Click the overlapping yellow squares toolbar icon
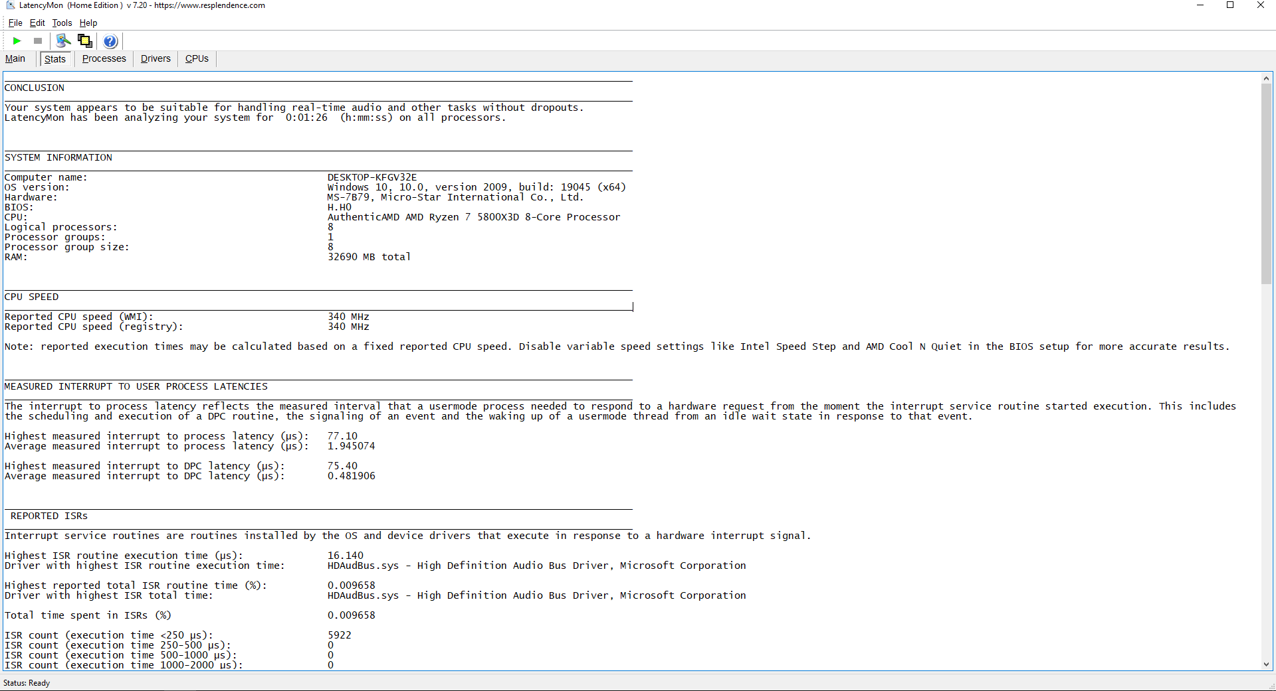The image size is (1276, 691). click(85, 41)
